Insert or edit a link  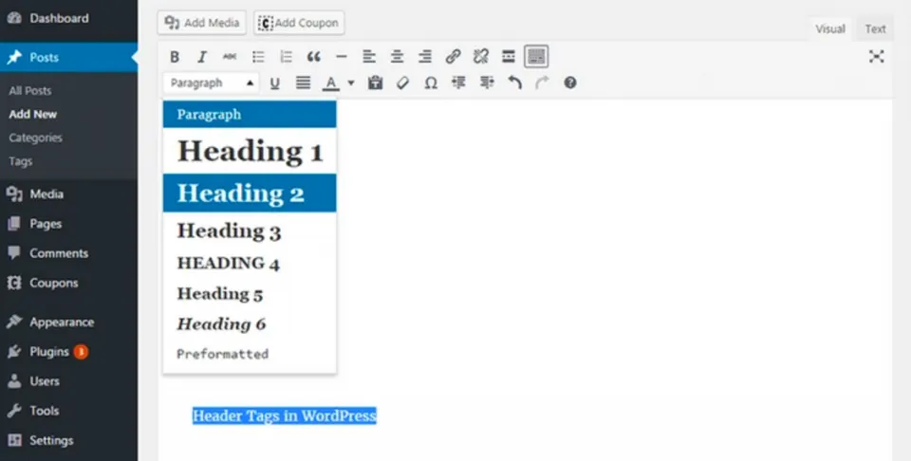click(453, 57)
